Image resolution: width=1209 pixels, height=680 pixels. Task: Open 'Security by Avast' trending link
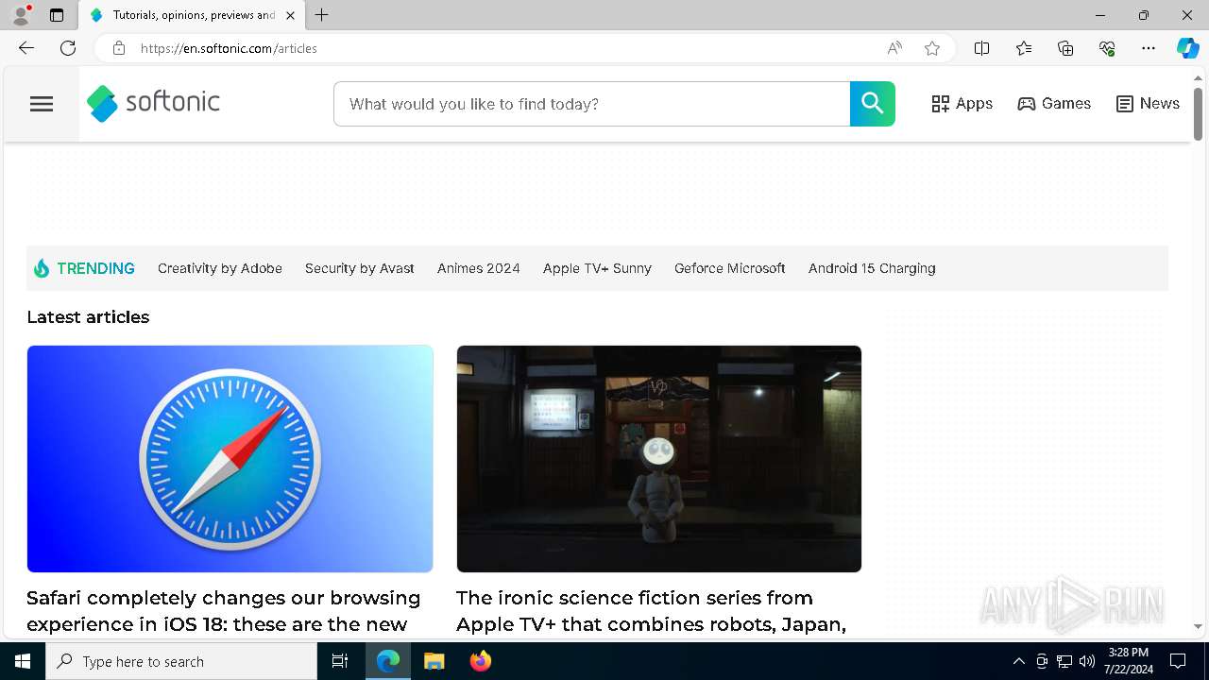(360, 268)
